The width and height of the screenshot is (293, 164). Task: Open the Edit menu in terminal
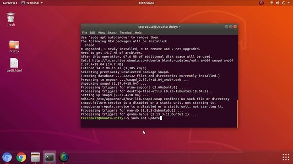[92, 32]
